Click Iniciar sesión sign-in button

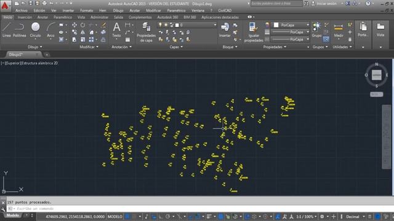click(x=327, y=4)
